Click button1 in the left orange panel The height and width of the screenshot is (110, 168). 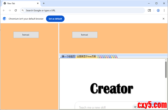pos(26,35)
